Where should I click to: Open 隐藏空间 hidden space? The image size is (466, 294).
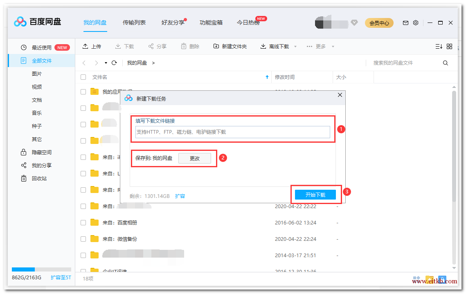click(42, 153)
